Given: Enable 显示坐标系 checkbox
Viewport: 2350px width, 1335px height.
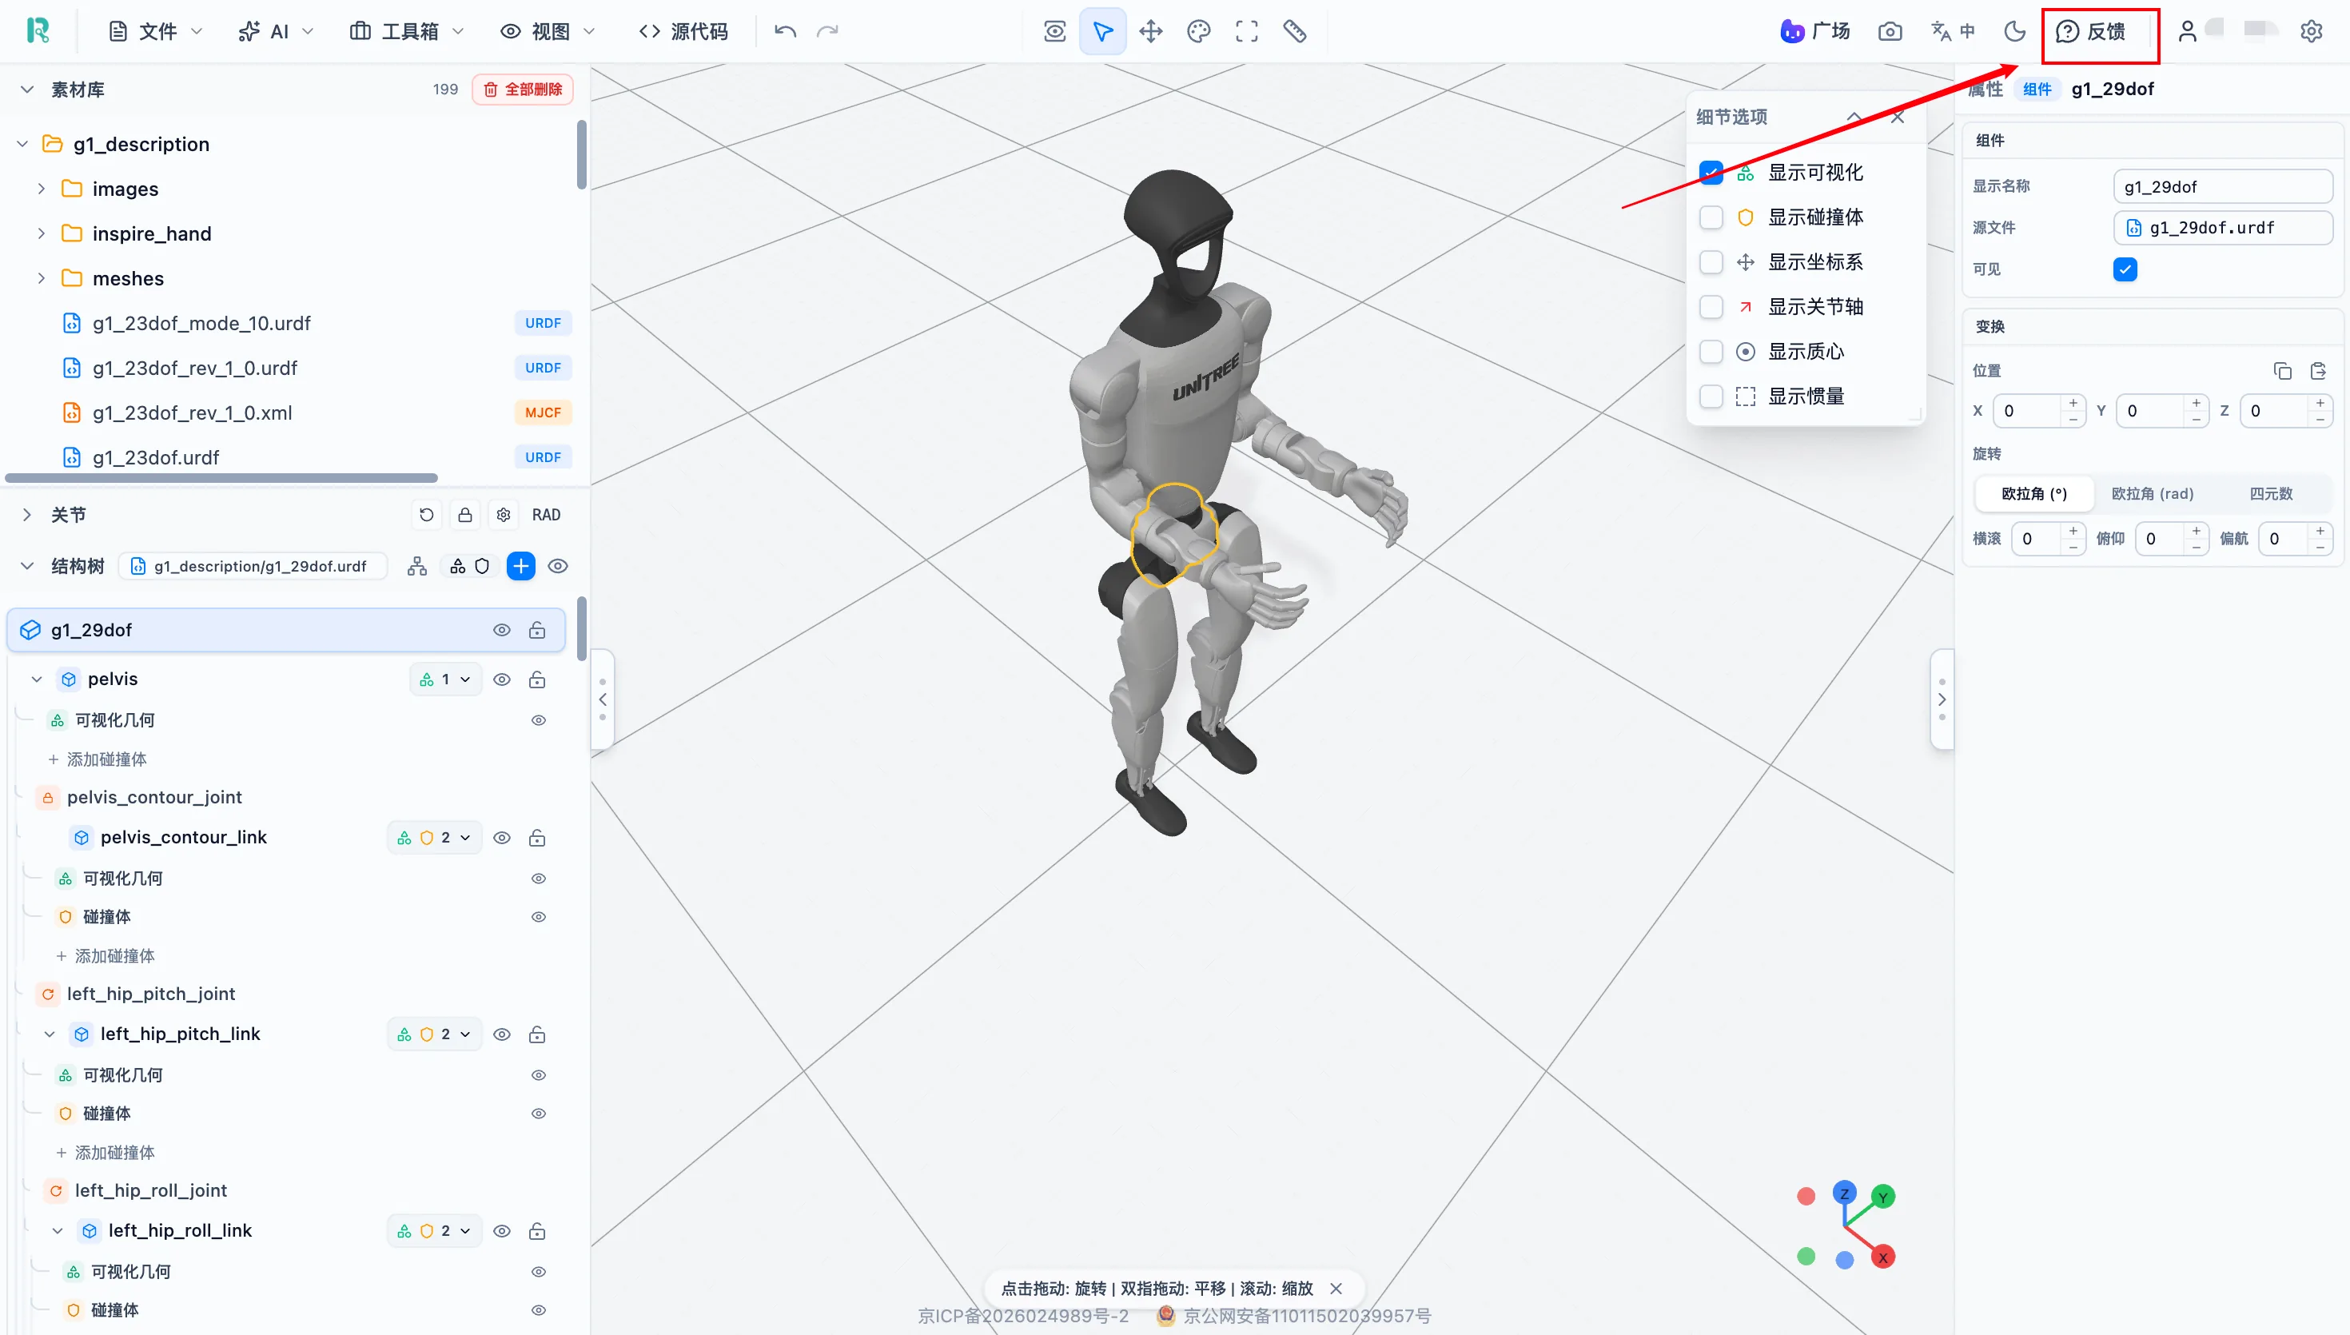Looking at the screenshot, I should 1711,262.
